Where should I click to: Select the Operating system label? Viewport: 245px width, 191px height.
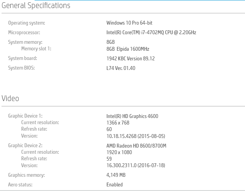click(27, 23)
